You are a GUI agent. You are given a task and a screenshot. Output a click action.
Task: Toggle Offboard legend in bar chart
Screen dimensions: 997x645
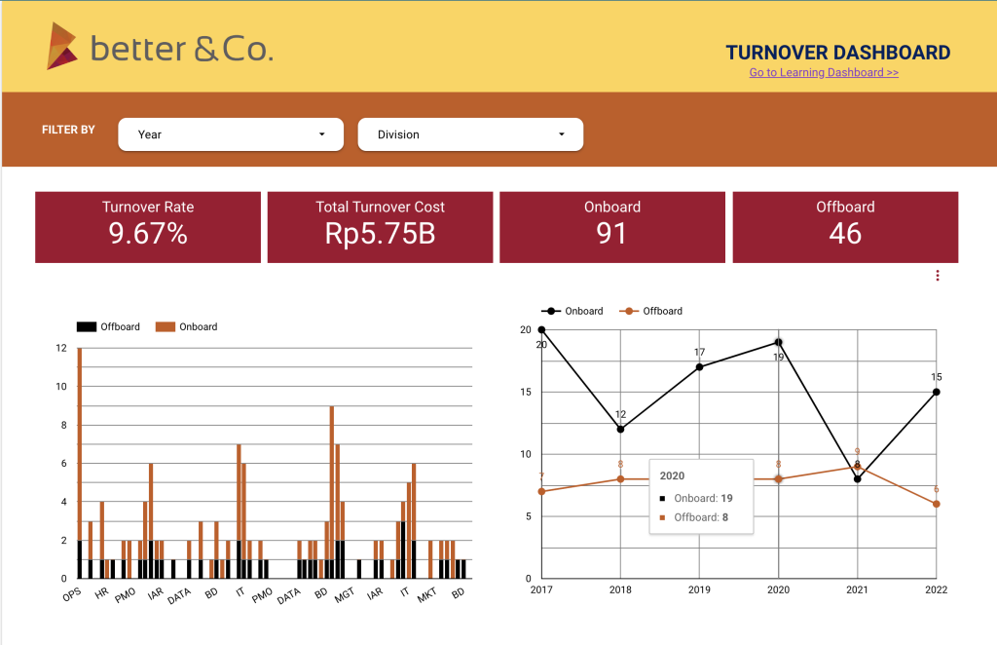109,327
